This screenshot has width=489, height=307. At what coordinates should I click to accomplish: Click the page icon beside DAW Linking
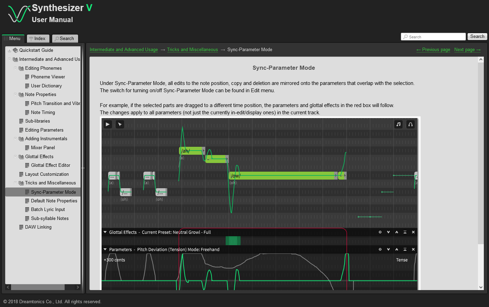tap(21, 227)
